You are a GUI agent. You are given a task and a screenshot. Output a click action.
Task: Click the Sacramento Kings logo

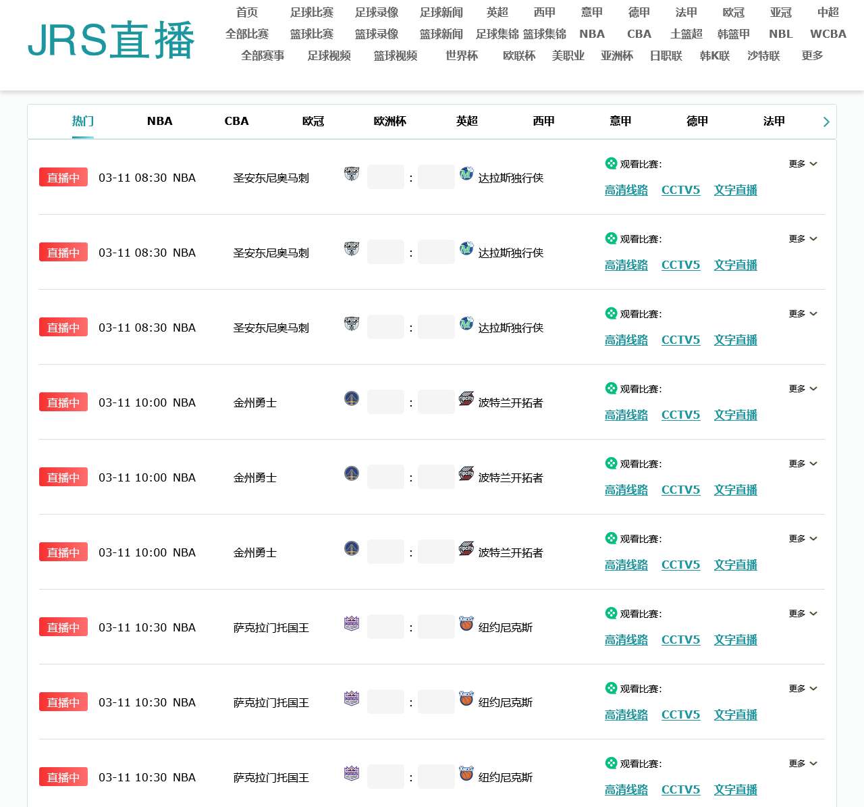click(x=350, y=623)
